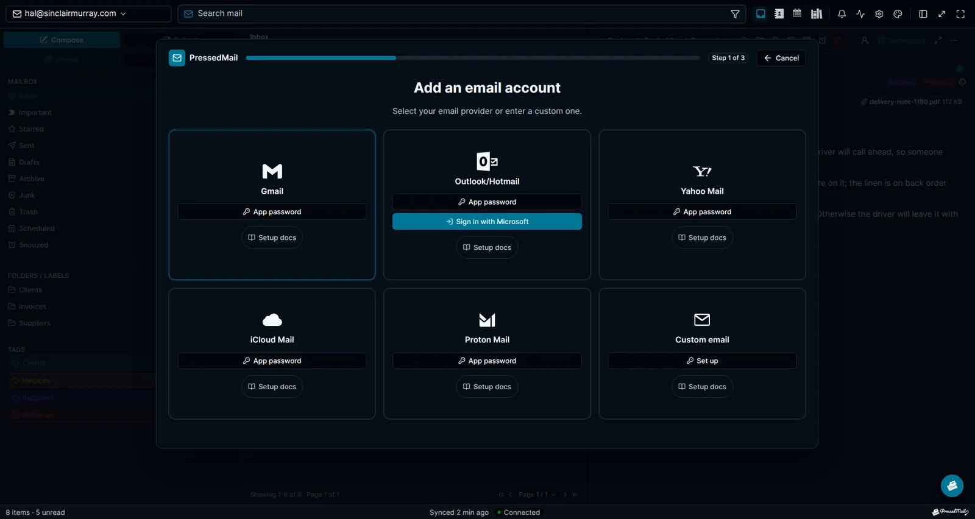Open Setup docs for Outlook/Hotmail
The width and height of the screenshot is (975, 519).
[x=487, y=247]
